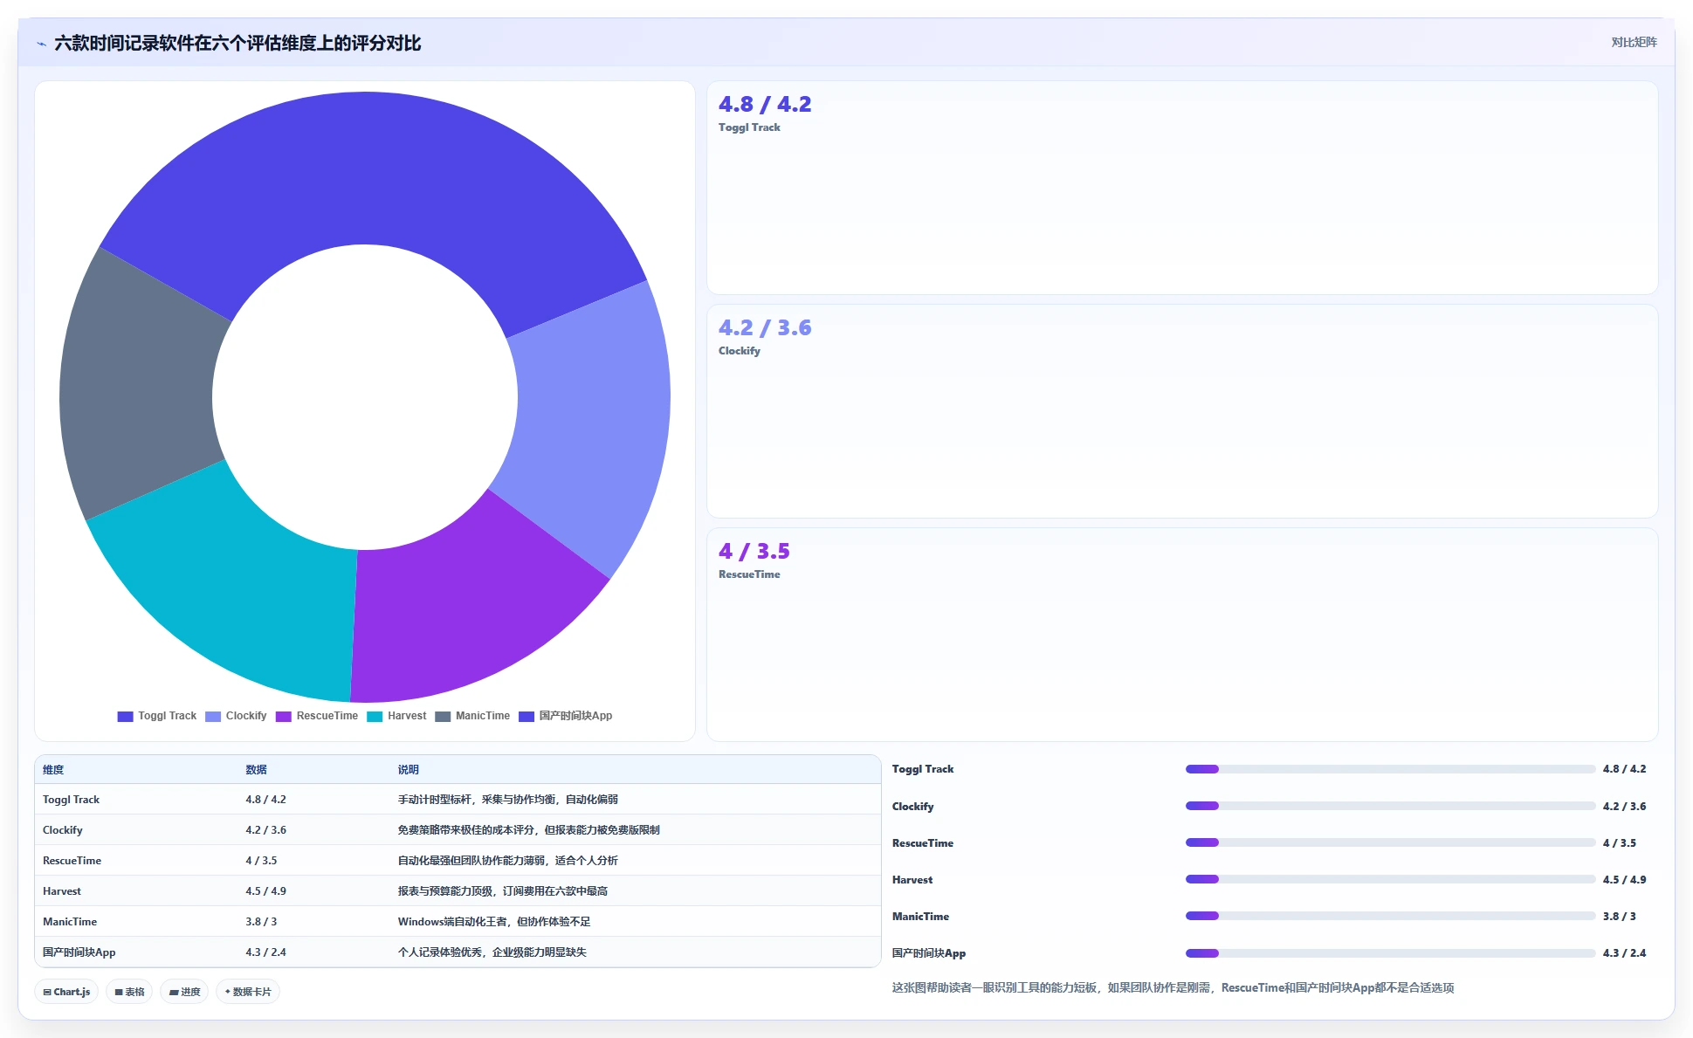Click the description '免费策略带来极佳的成本评分，但报表能力被免费版限制'
1693x1038 pixels.
click(529, 830)
